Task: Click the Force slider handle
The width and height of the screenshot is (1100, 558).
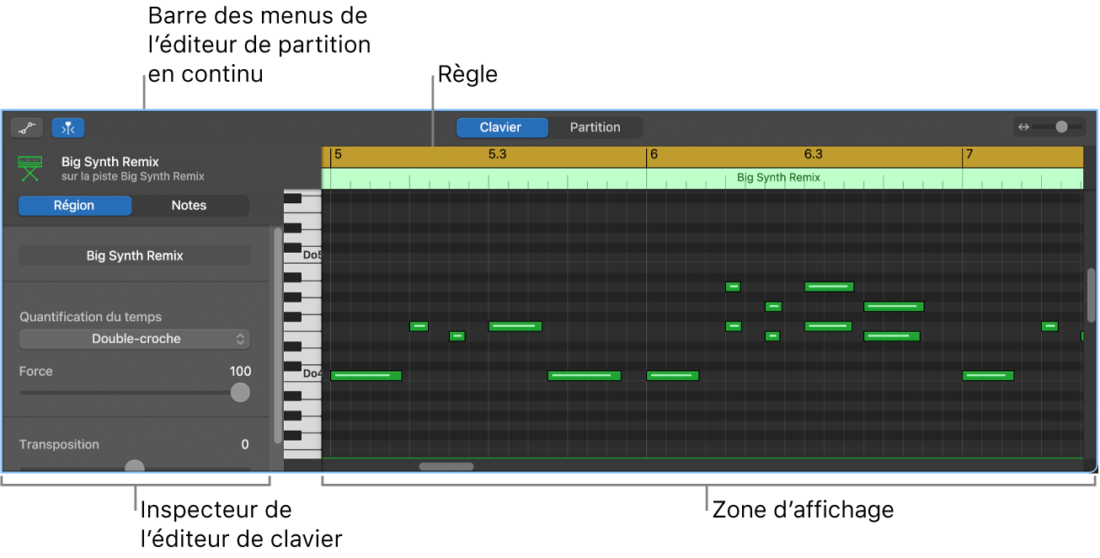Action: [240, 393]
